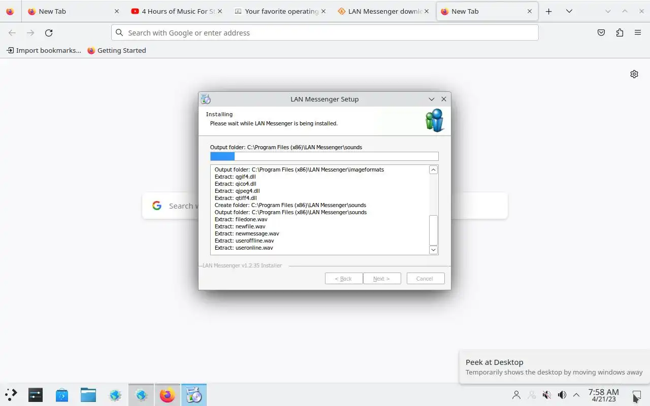
Task: Select log line Extract: qico4.dll
Action: [235, 184]
